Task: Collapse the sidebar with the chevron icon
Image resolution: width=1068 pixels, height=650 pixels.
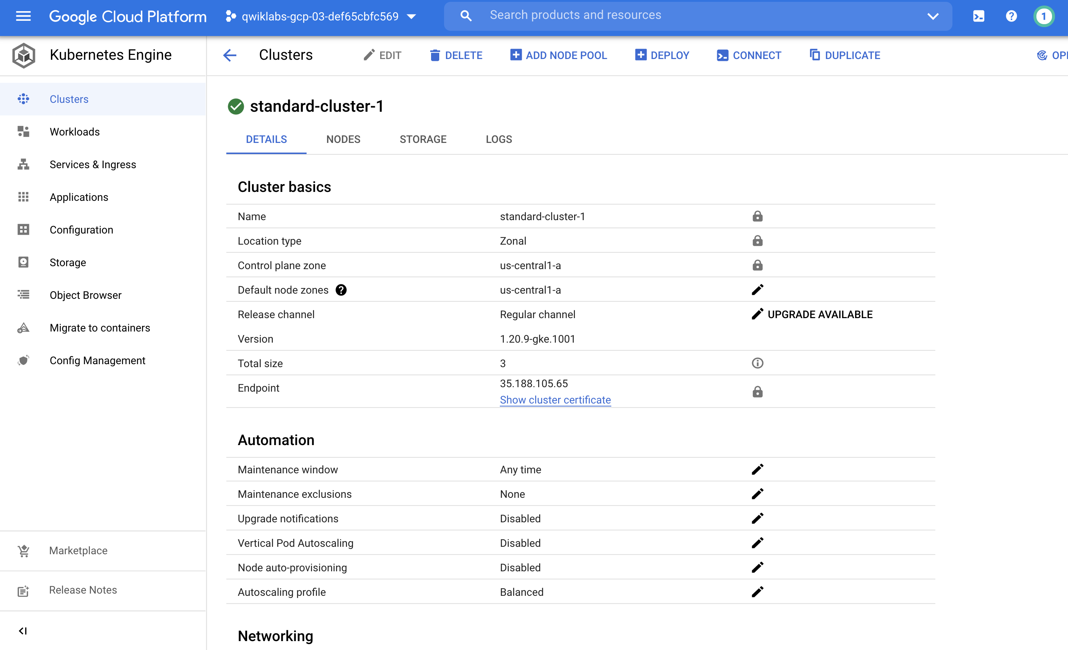Action: (x=23, y=631)
